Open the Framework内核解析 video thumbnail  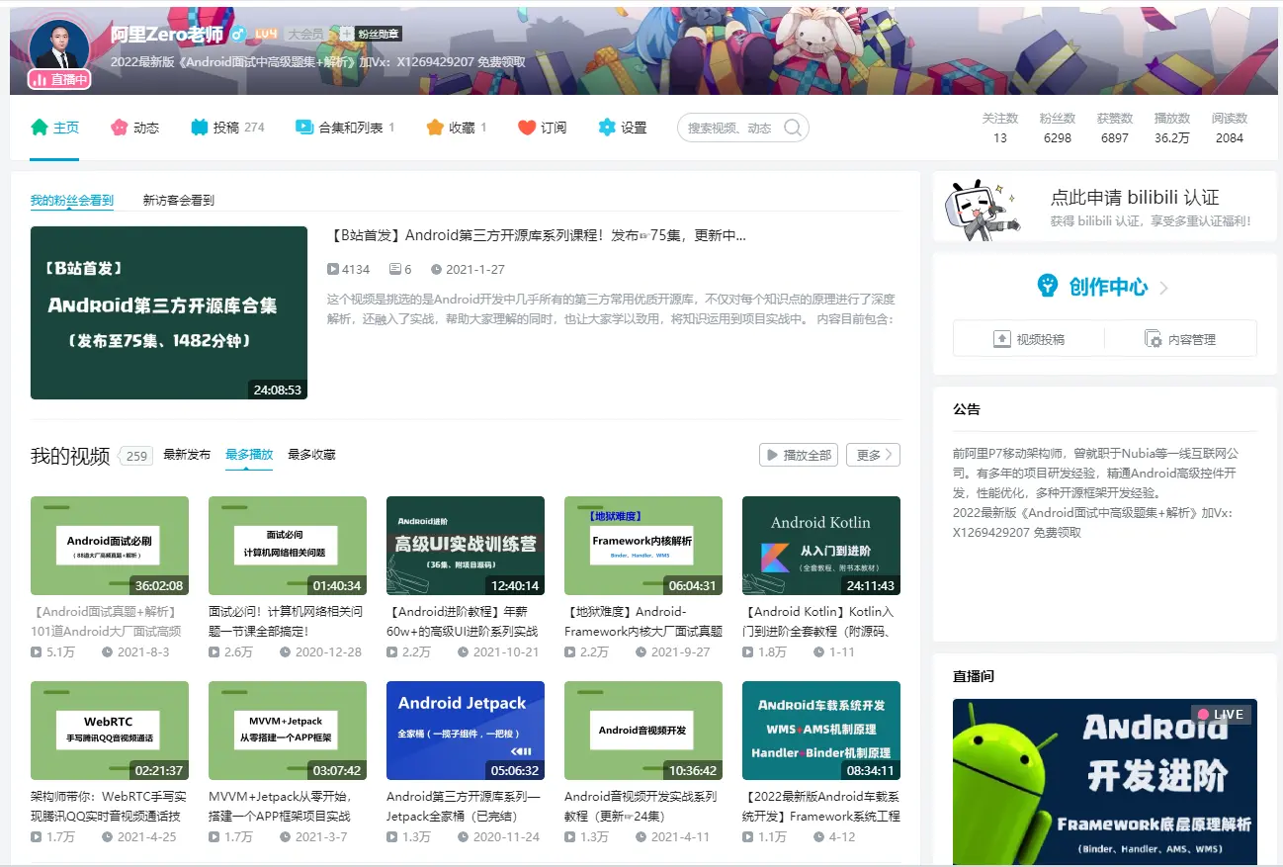(643, 546)
